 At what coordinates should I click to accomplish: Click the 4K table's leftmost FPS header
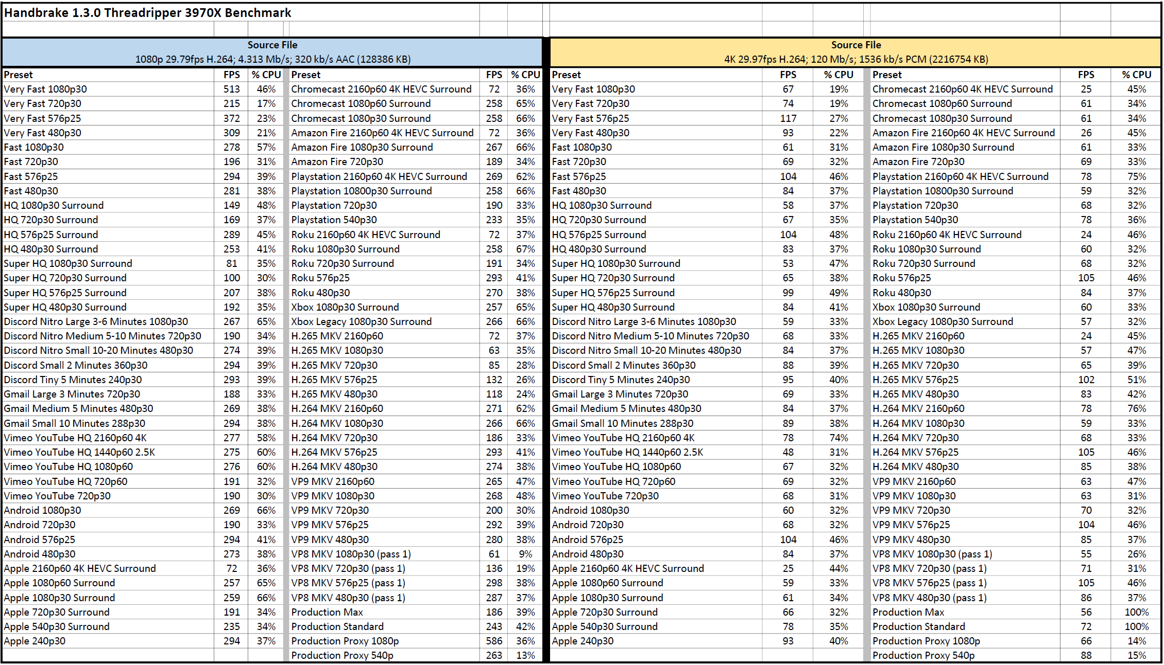click(x=788, y=75)
